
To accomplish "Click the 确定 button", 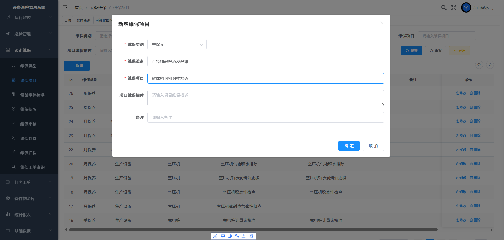I will click(x=349, y=146).
